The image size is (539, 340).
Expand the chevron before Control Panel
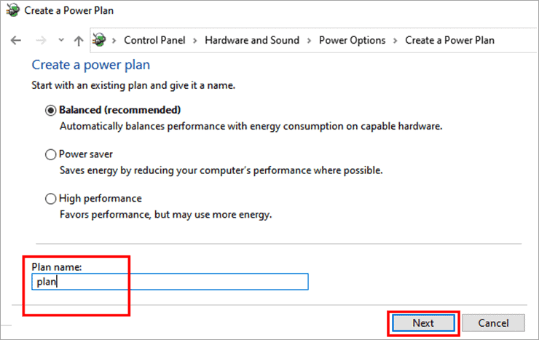(x=115, y=41)
